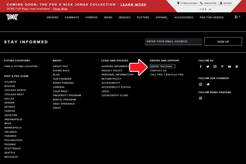Open the University Program link

(x=67, y=95)
